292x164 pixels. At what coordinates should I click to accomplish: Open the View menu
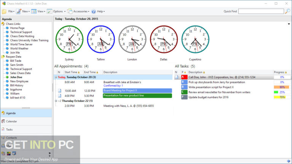pos(41,11)
